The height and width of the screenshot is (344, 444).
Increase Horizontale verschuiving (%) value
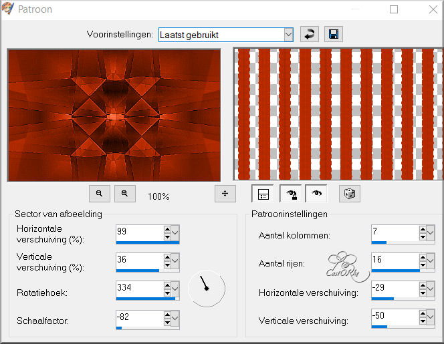(167, 229)
